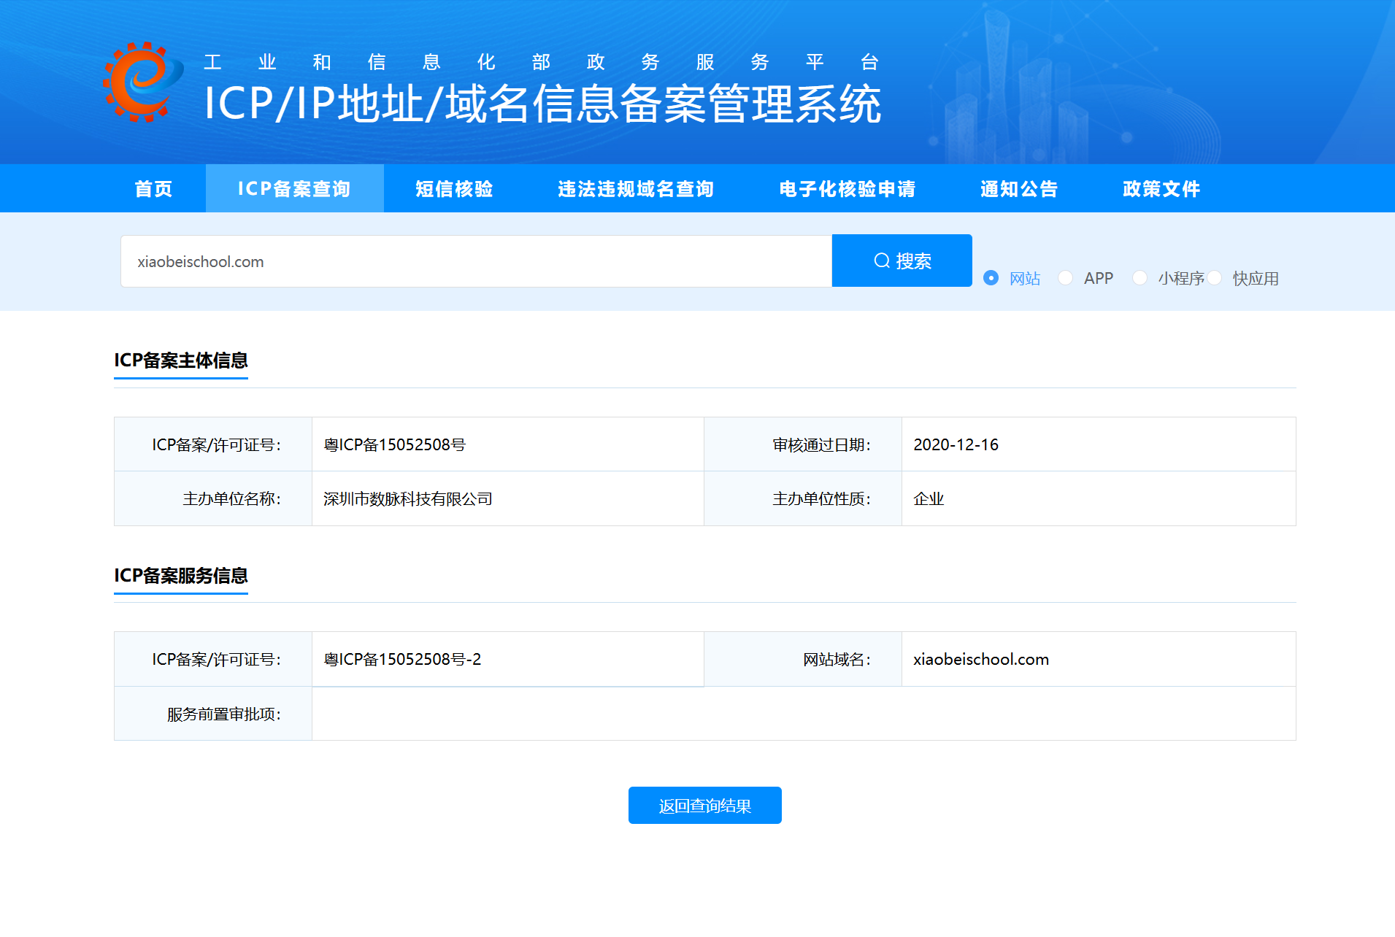Screen dimensions: 1395x937
Task: Click the 搜索 button
Action: 902,261
